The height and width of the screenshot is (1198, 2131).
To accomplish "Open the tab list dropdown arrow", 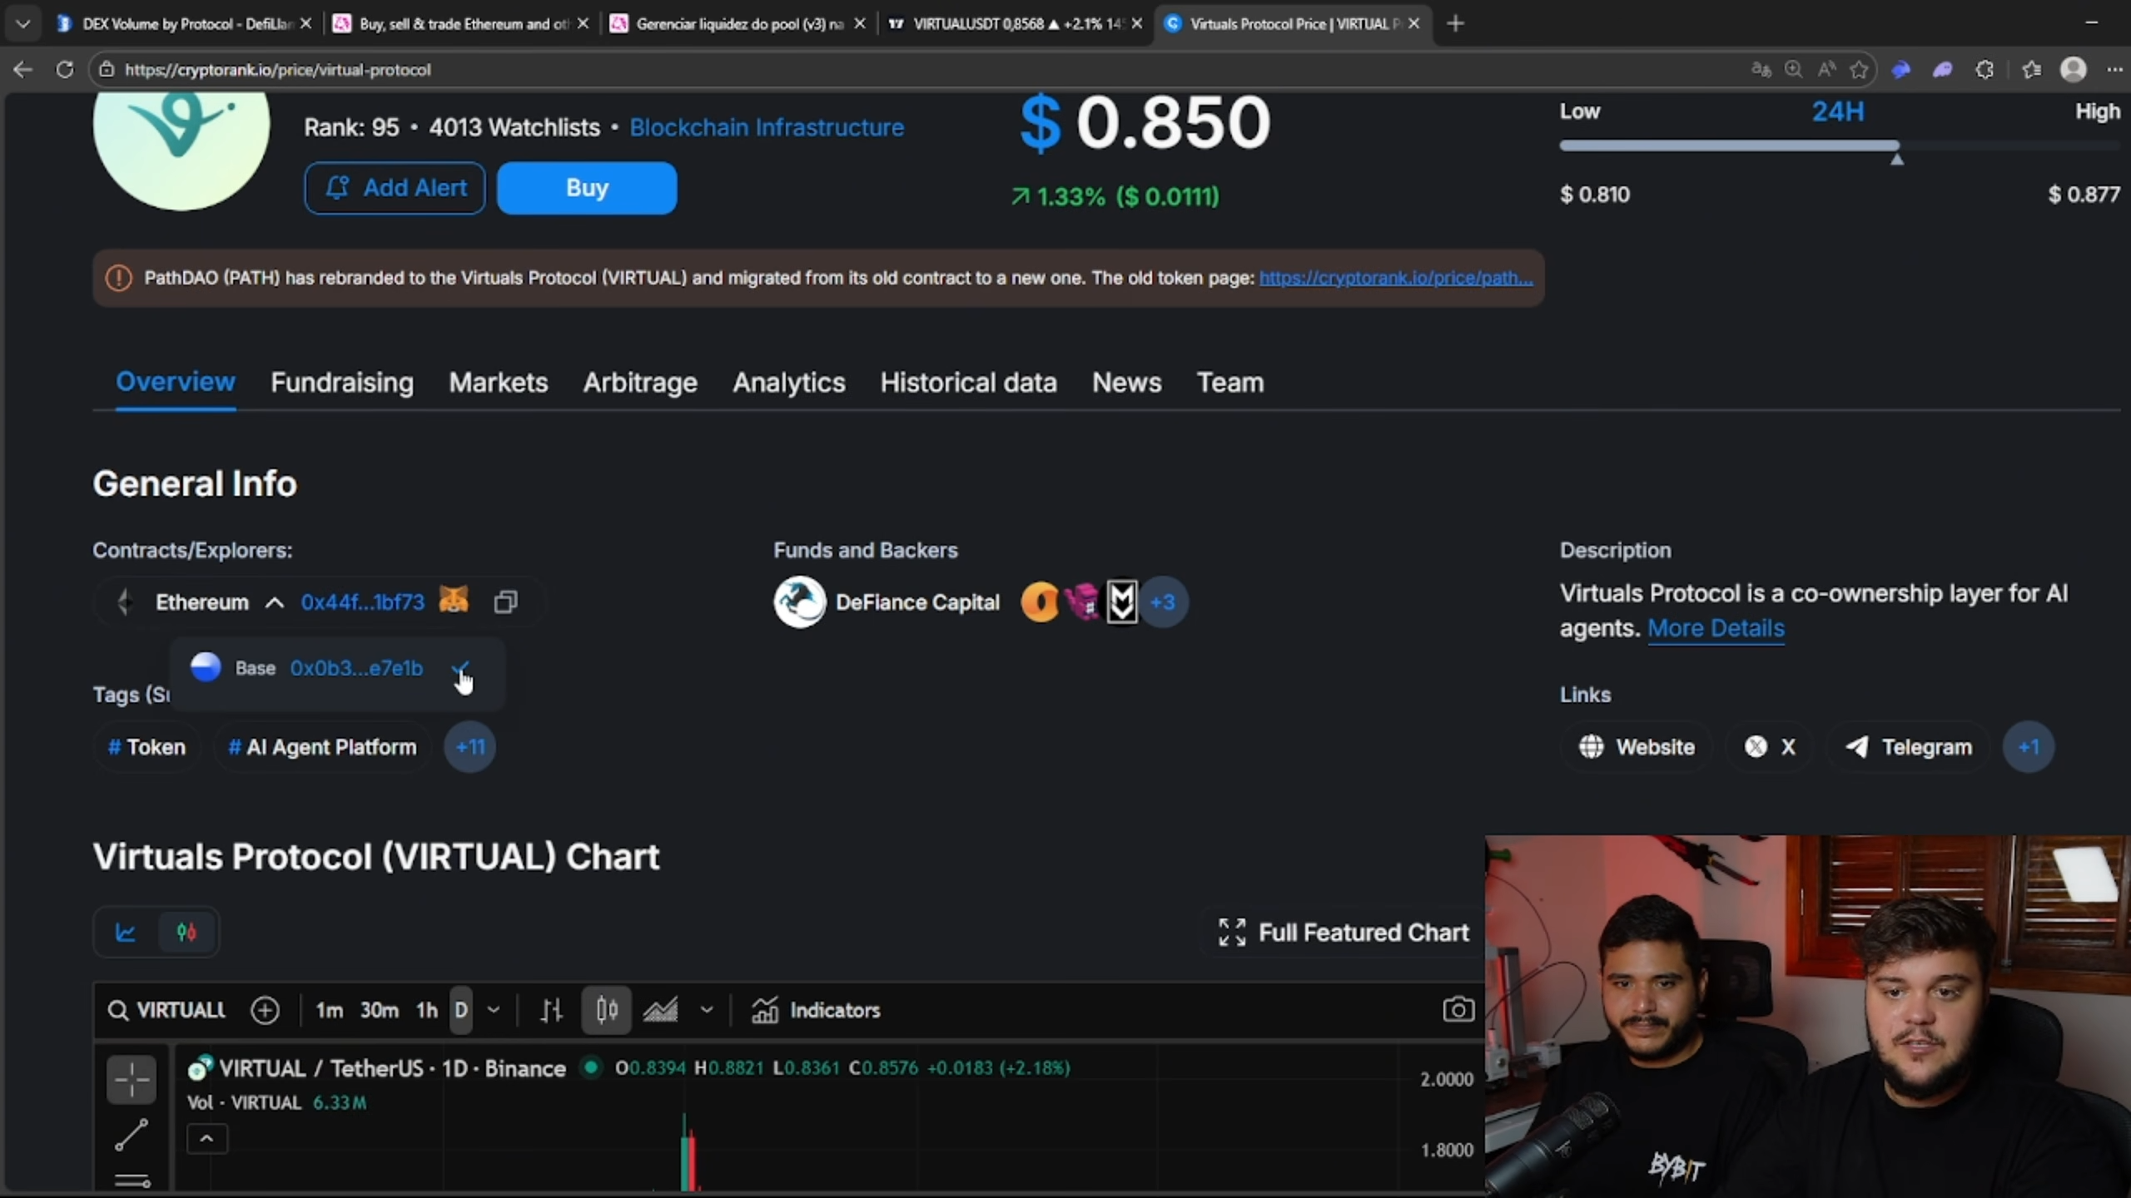I will tap(23, 23).
